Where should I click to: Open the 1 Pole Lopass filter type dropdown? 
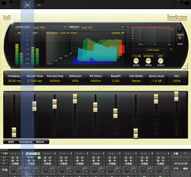point(153,50)
